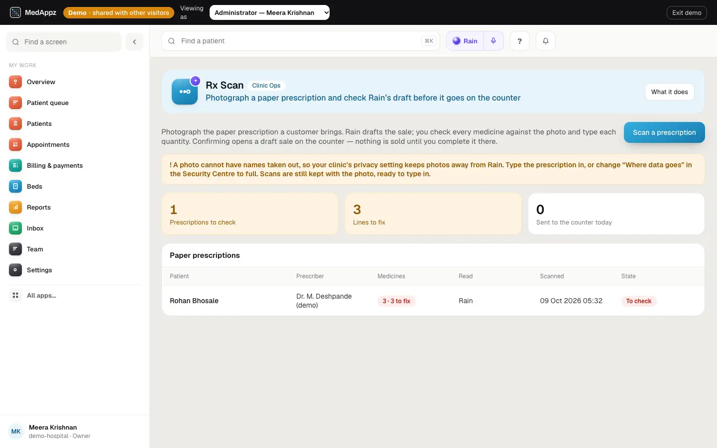This screenshot has height=448, width=717.
Task: Select the Prescriptions to check card
Action: click(x=250, y=214)
